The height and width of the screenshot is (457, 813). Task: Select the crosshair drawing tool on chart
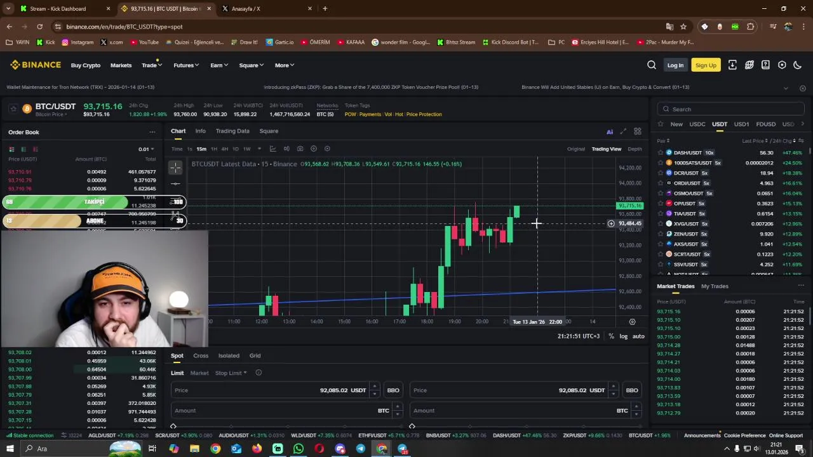pyautogui.click(x=176, y=167)
